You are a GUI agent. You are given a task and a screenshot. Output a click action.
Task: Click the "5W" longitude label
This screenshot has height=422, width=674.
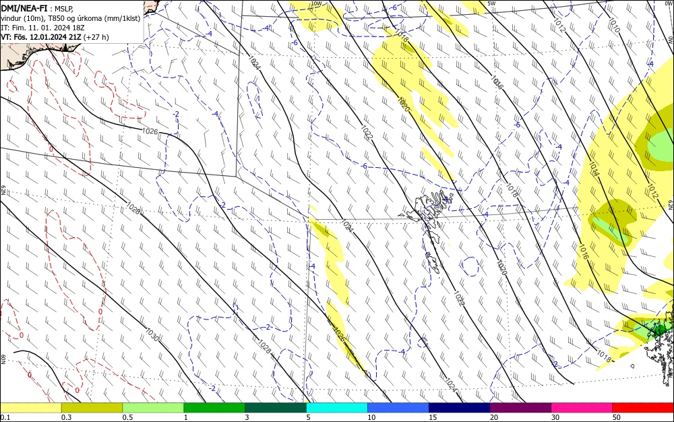pos(492,3)
